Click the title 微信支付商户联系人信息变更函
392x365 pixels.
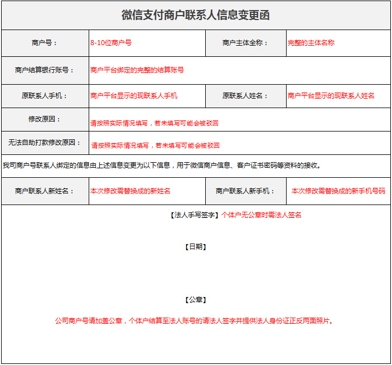[196, 15]
